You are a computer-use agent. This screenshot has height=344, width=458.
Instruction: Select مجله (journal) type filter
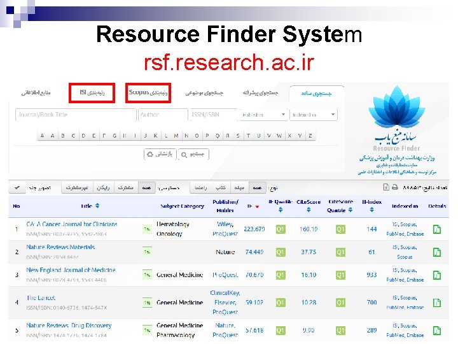click(240, 187)
